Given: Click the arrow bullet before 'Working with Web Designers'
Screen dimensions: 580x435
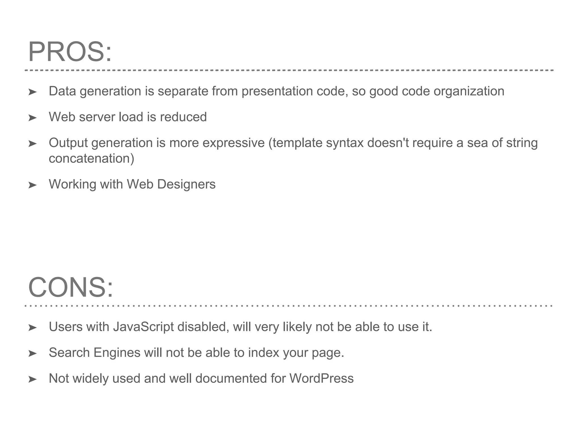Looking at the screenshot, I should 33,185.
